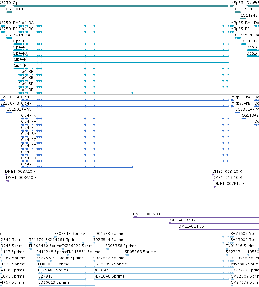This screenshot has height=287, width=259.
Task: Select the Cip4-PJ protein label
Action: (x=28, y=103)
